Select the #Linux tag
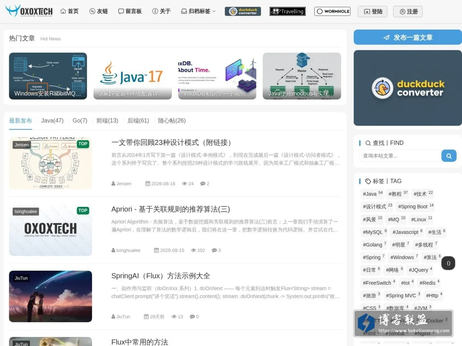The image size is (462, 346). (x=422, y=220)
